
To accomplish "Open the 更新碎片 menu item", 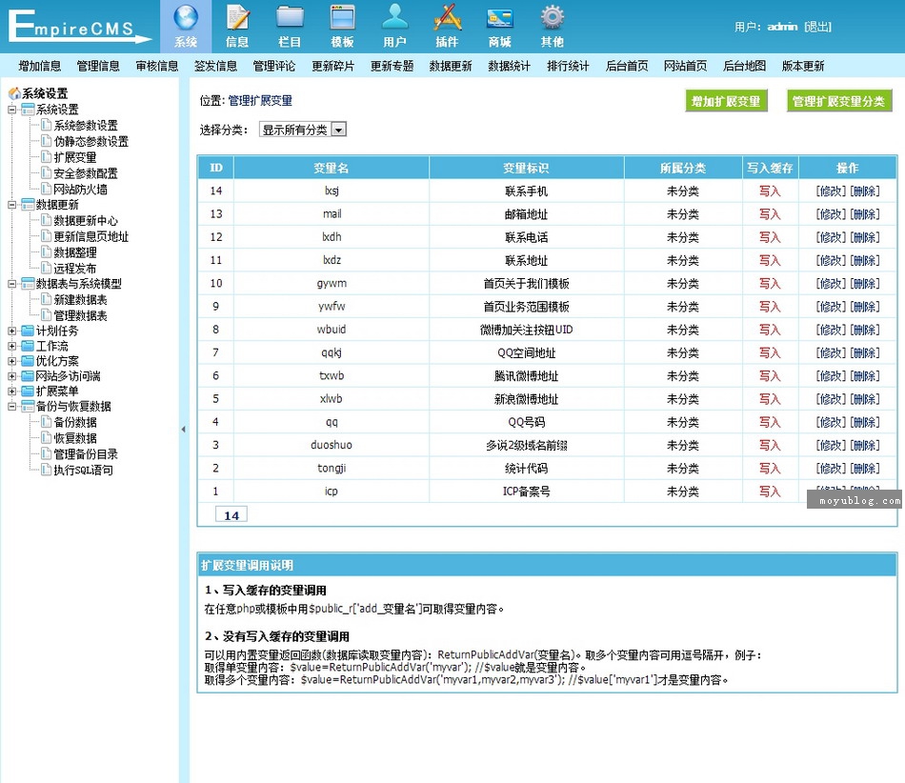I will tap(333, 66).
